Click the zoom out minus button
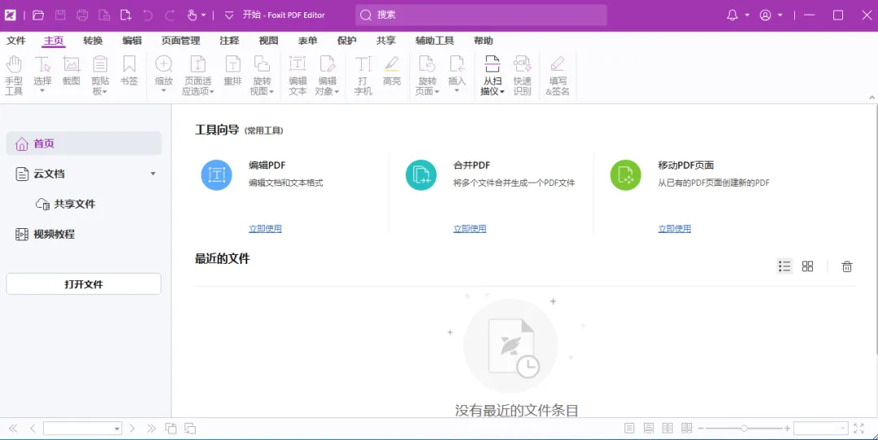878x440 pixels. coord(701,429)
